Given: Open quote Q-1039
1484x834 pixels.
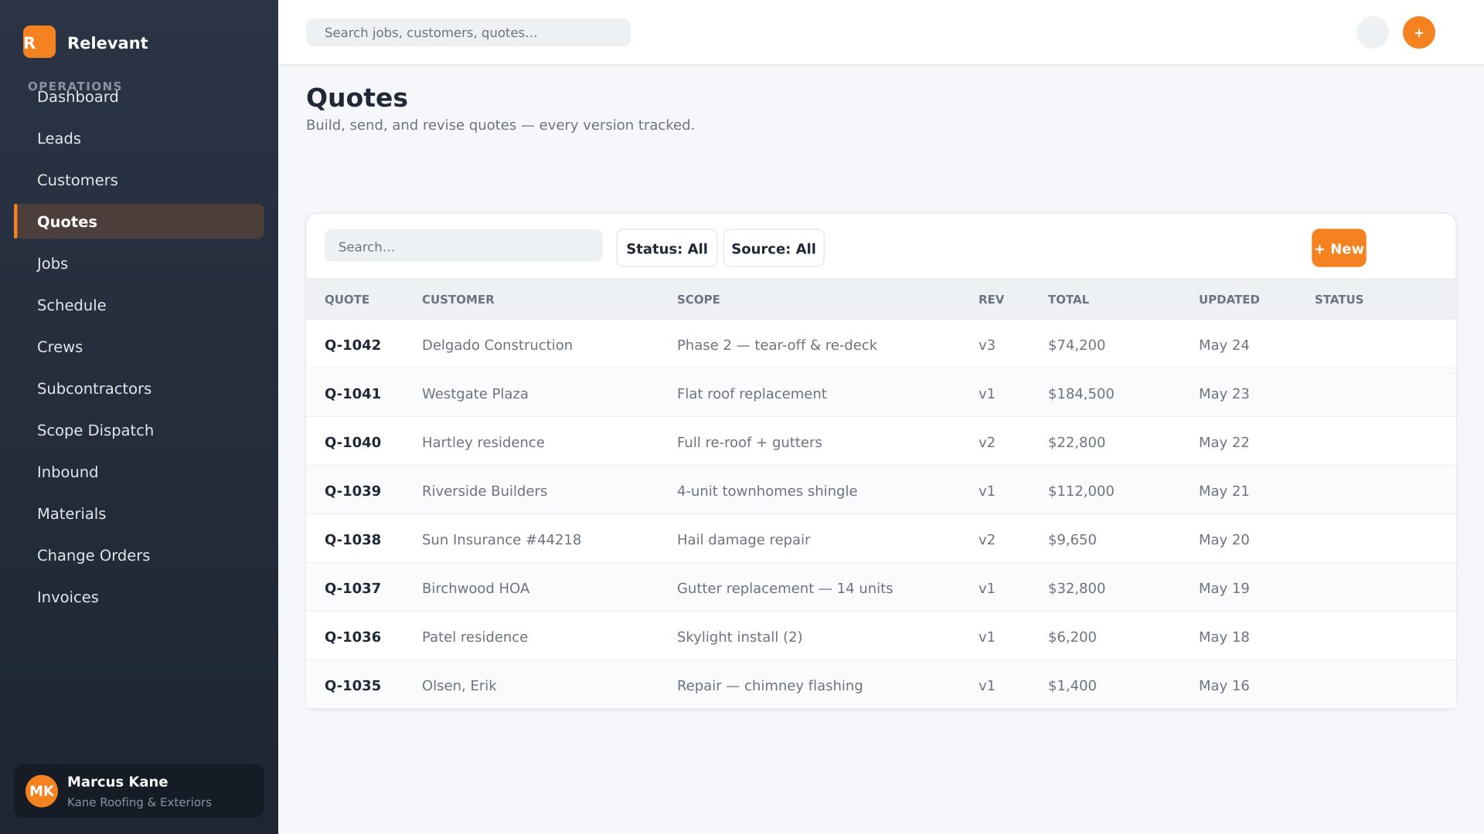Looking at the screenshot, I should [x=352, y=491].
